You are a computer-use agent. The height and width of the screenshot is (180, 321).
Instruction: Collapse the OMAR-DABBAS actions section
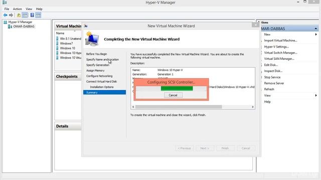[315, 28]
